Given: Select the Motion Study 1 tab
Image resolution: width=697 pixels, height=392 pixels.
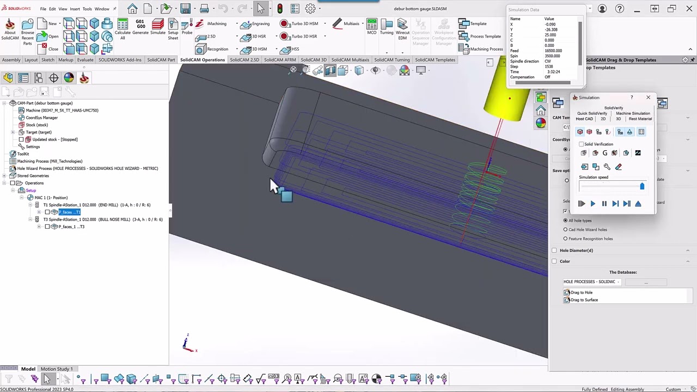Looking at the screenshot, I should (57, 369).
